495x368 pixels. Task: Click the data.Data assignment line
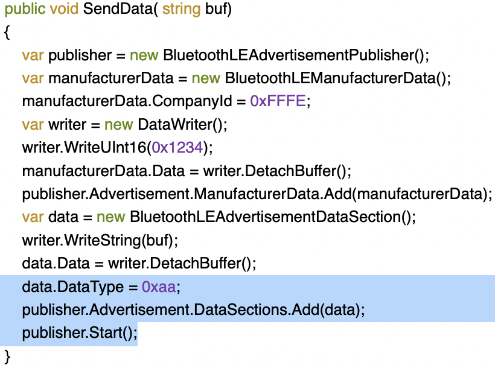coord(139,263)
